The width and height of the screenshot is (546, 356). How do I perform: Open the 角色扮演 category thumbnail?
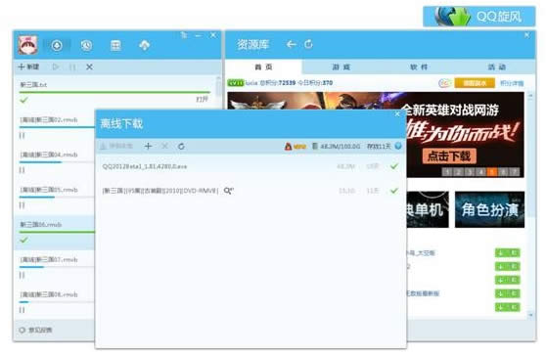click(489, 209)
